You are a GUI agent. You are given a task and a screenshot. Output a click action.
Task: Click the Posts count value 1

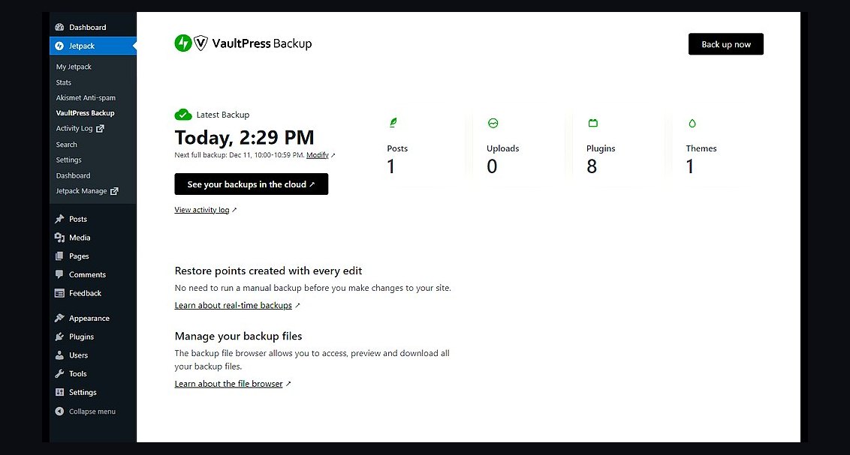[x=391, y=166]
